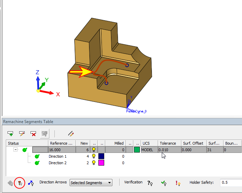Click the magenta Direction 2 color swatch

click(101, 163)
